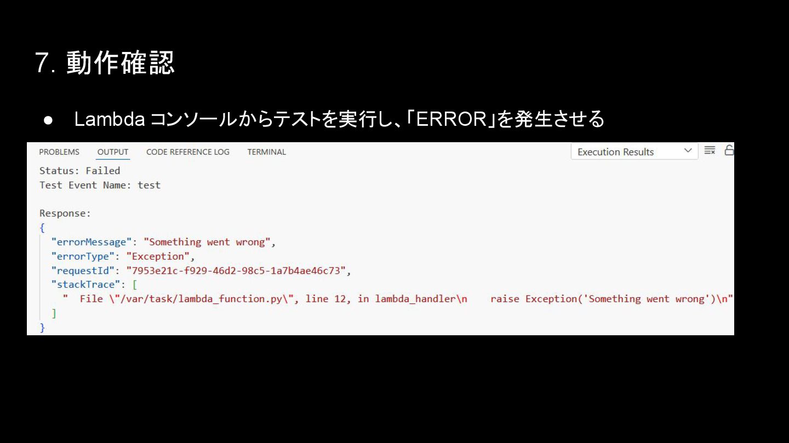Switch to the PROBLEMS tab
The width and height of the screenshot is (789, 443).
[x=59, y=152]
